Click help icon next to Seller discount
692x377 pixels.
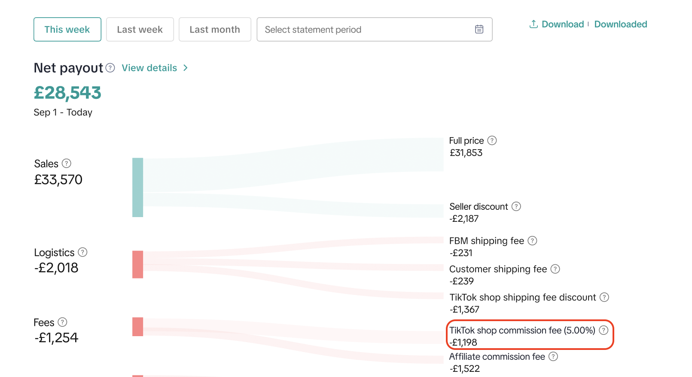516,206
